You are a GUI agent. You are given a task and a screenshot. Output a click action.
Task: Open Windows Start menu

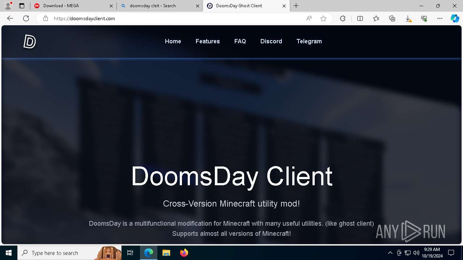coord(9,253)
